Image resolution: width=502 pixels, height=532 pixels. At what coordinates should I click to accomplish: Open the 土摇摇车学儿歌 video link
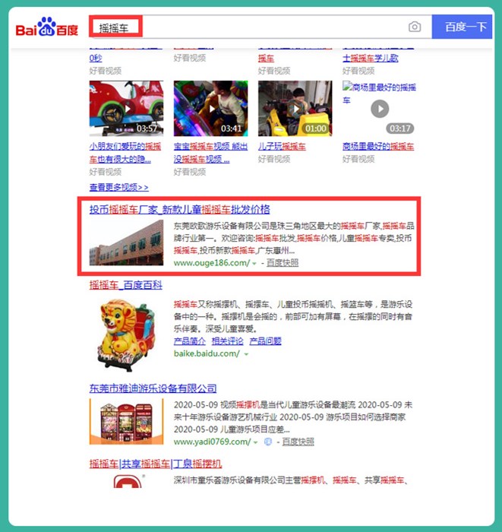click(370, 58)
